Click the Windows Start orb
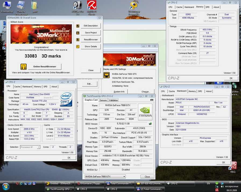The width and height of the screenshot is (241, 192). click(x=6, y=186)
